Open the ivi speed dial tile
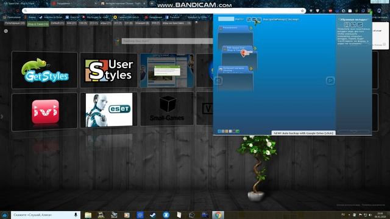The width and height of the screenshot is (390, 219). tap(44, 112)
